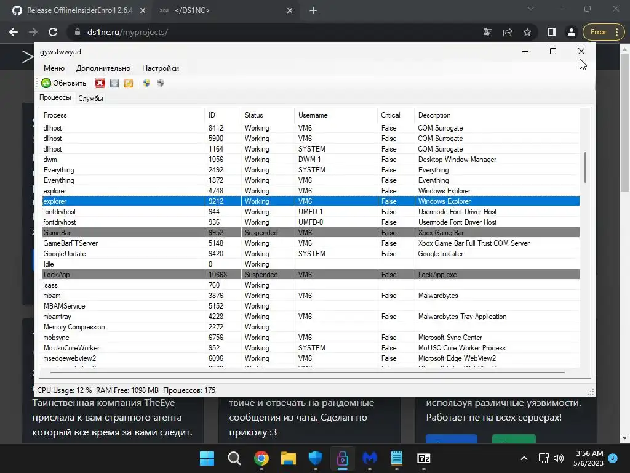Viewport: 630px width, 473px height.
Task: Select fontdrvhost process with ID 944
Action: click(x=311, y=212)
